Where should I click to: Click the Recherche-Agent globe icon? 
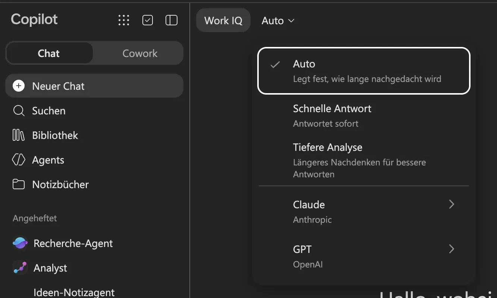pyautogui.click(x=20, y=243)
